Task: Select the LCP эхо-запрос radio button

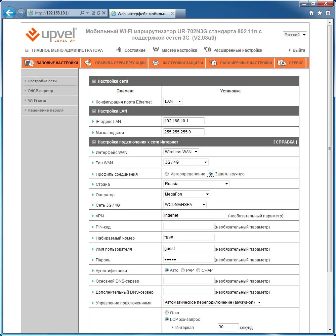Action: pyautogui.click(x=167, y=319)
